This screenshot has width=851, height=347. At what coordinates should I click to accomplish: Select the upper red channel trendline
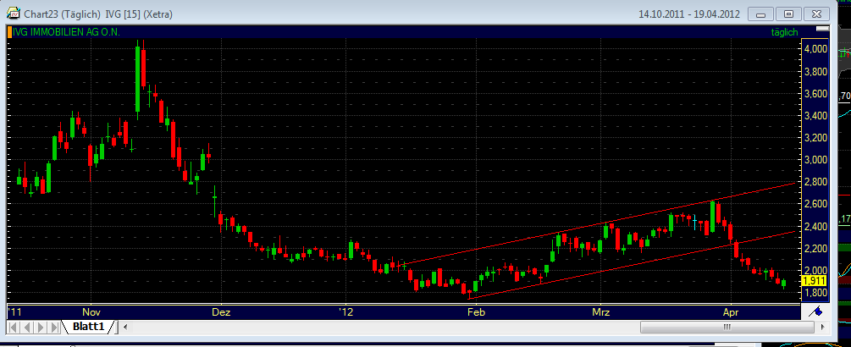click(597, 223)
